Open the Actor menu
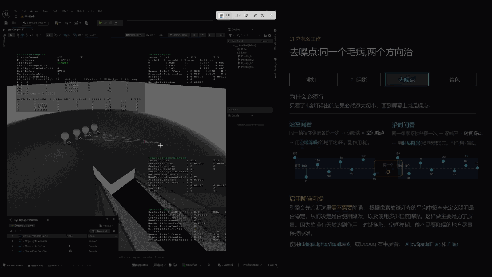The width and height of the screenshot is (492, 277). [x=91, y=11]
